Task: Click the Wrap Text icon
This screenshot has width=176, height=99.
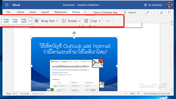Action: 37,21
